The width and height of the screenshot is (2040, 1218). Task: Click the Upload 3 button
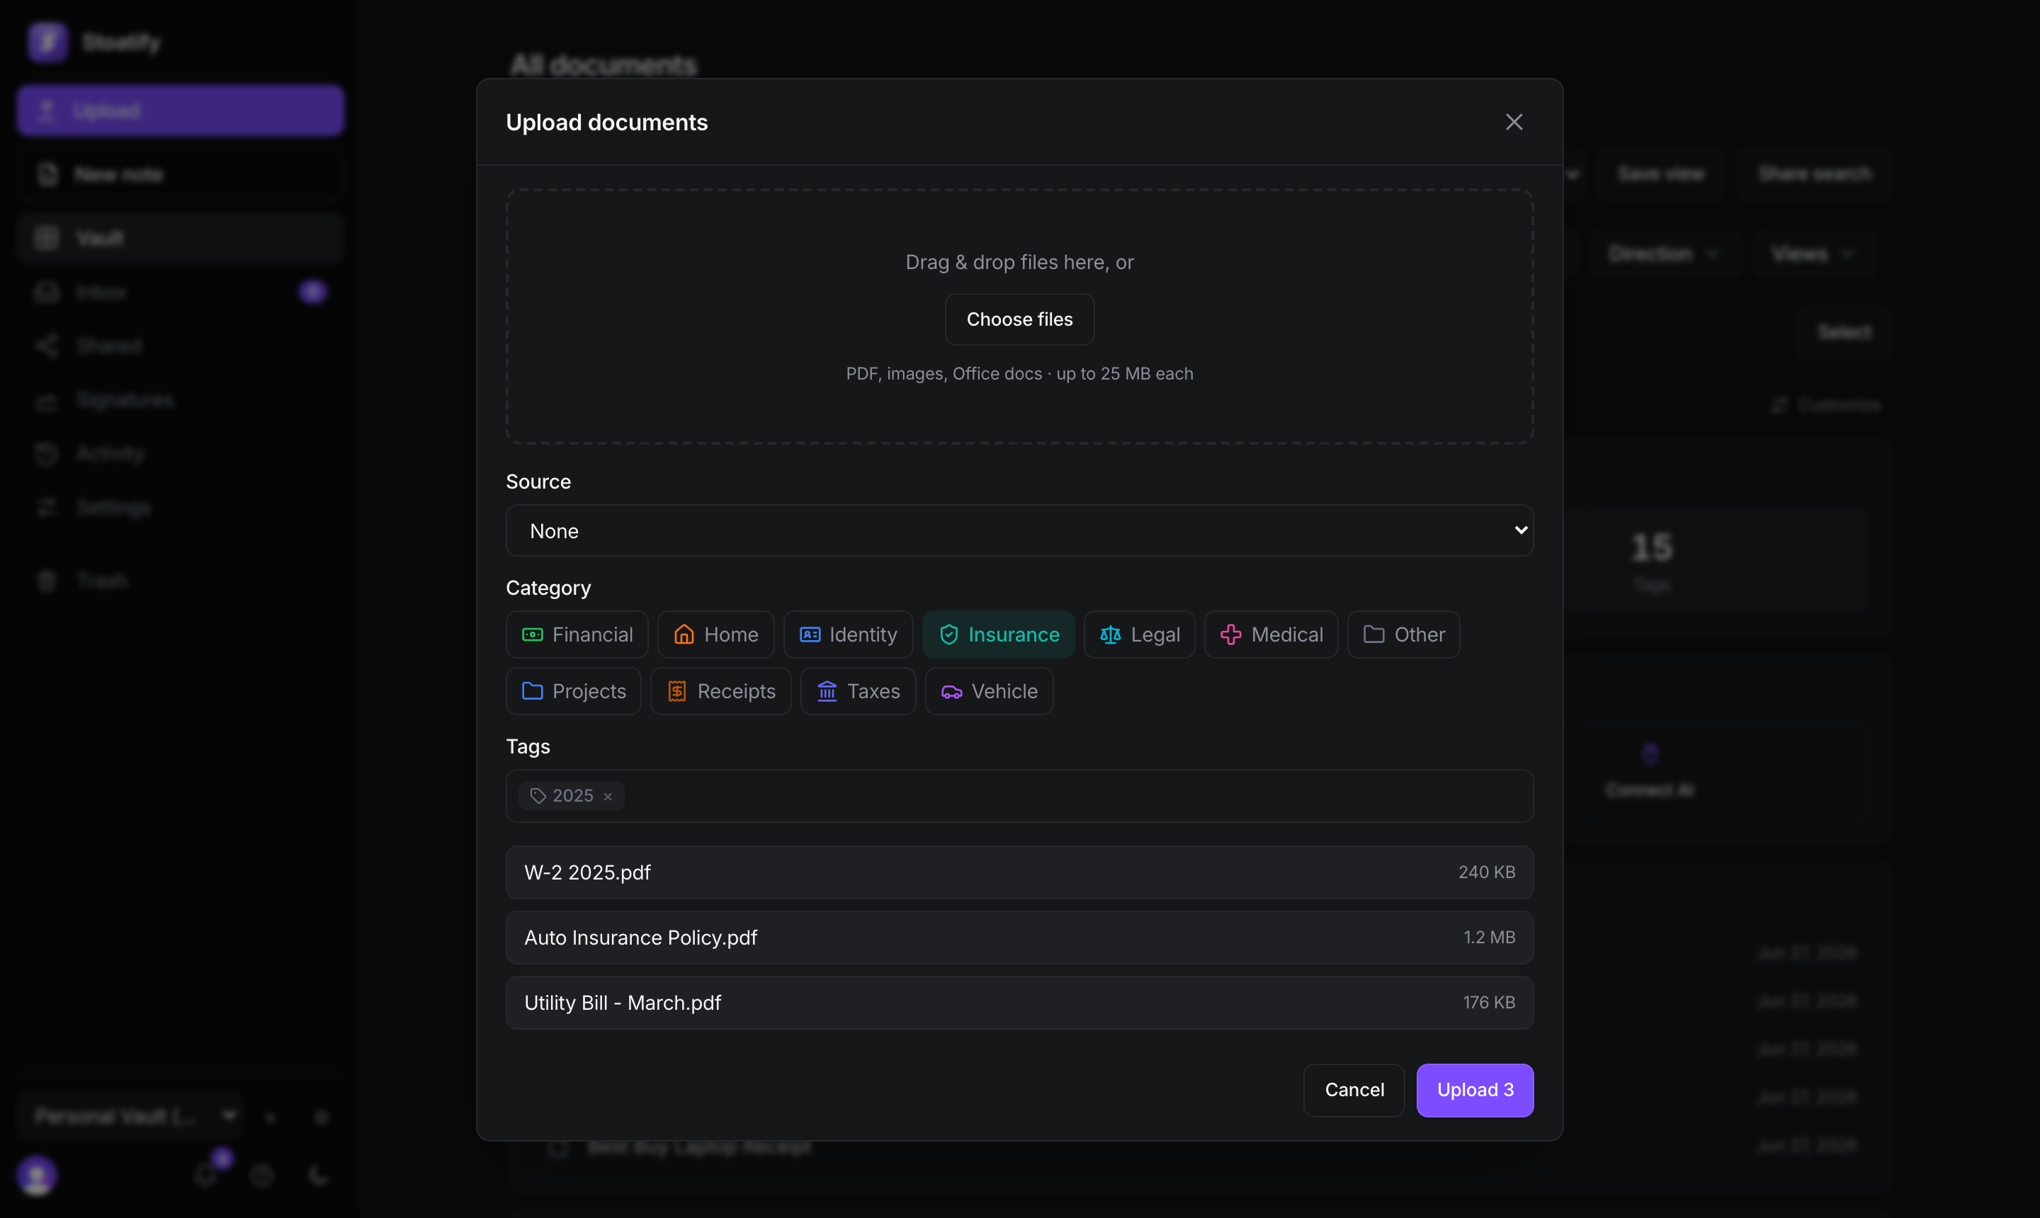tap(1474, 1090)
